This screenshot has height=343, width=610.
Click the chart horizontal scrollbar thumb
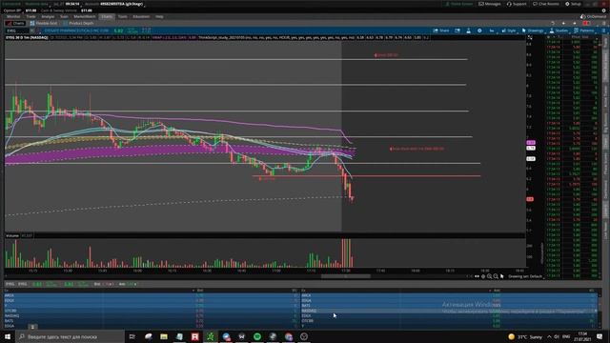[x=345, y=276]
